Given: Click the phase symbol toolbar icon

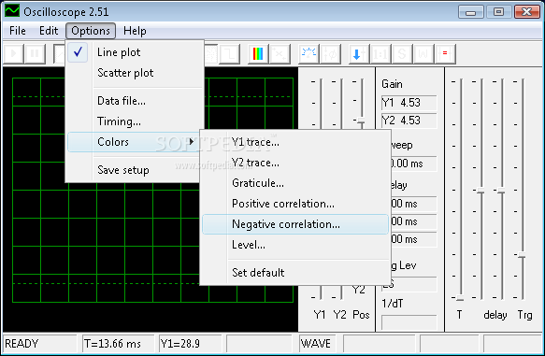Looking at the screenshot, I should 330,54.
